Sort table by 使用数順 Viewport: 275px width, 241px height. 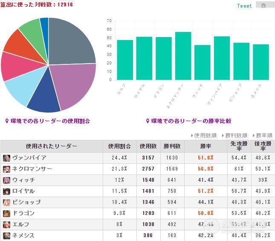coord(204,136)
